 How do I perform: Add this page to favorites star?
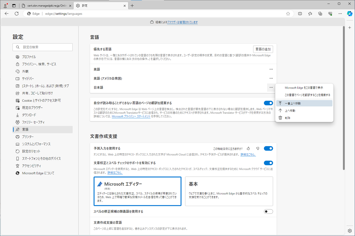[288, 14]
